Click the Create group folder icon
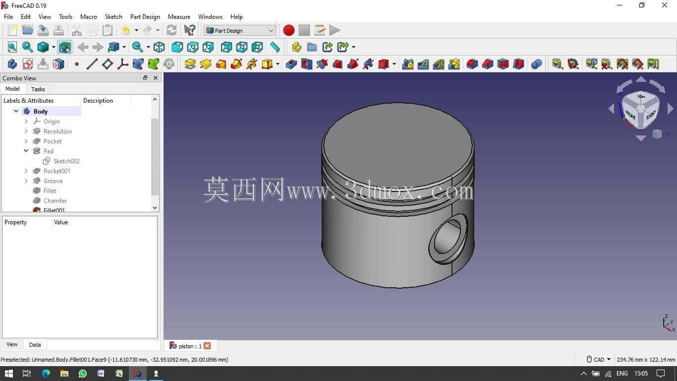Screen dimensions: 677x381 point(312,47)
